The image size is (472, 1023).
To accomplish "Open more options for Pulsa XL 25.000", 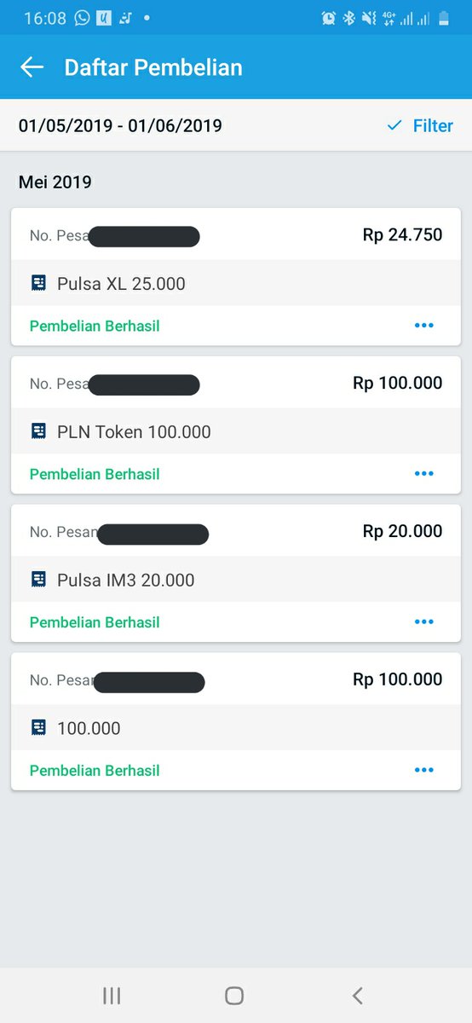I will tap(423, 326).
